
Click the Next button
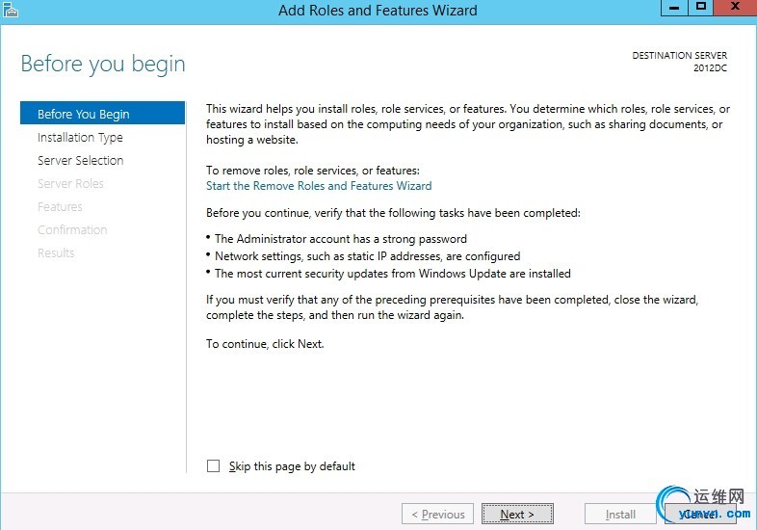coord(517,515)
